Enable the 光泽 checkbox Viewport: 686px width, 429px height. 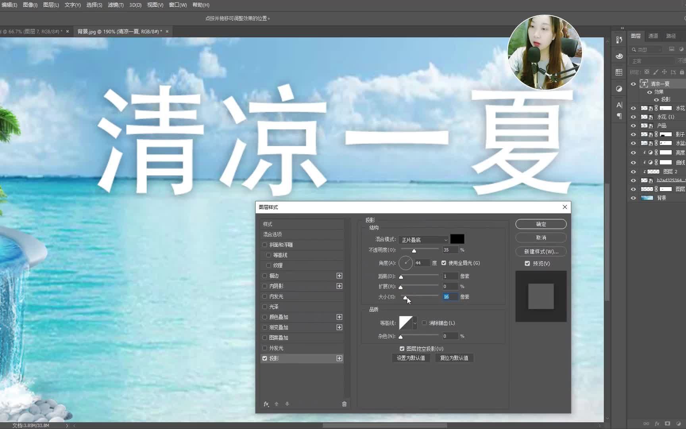265,307
